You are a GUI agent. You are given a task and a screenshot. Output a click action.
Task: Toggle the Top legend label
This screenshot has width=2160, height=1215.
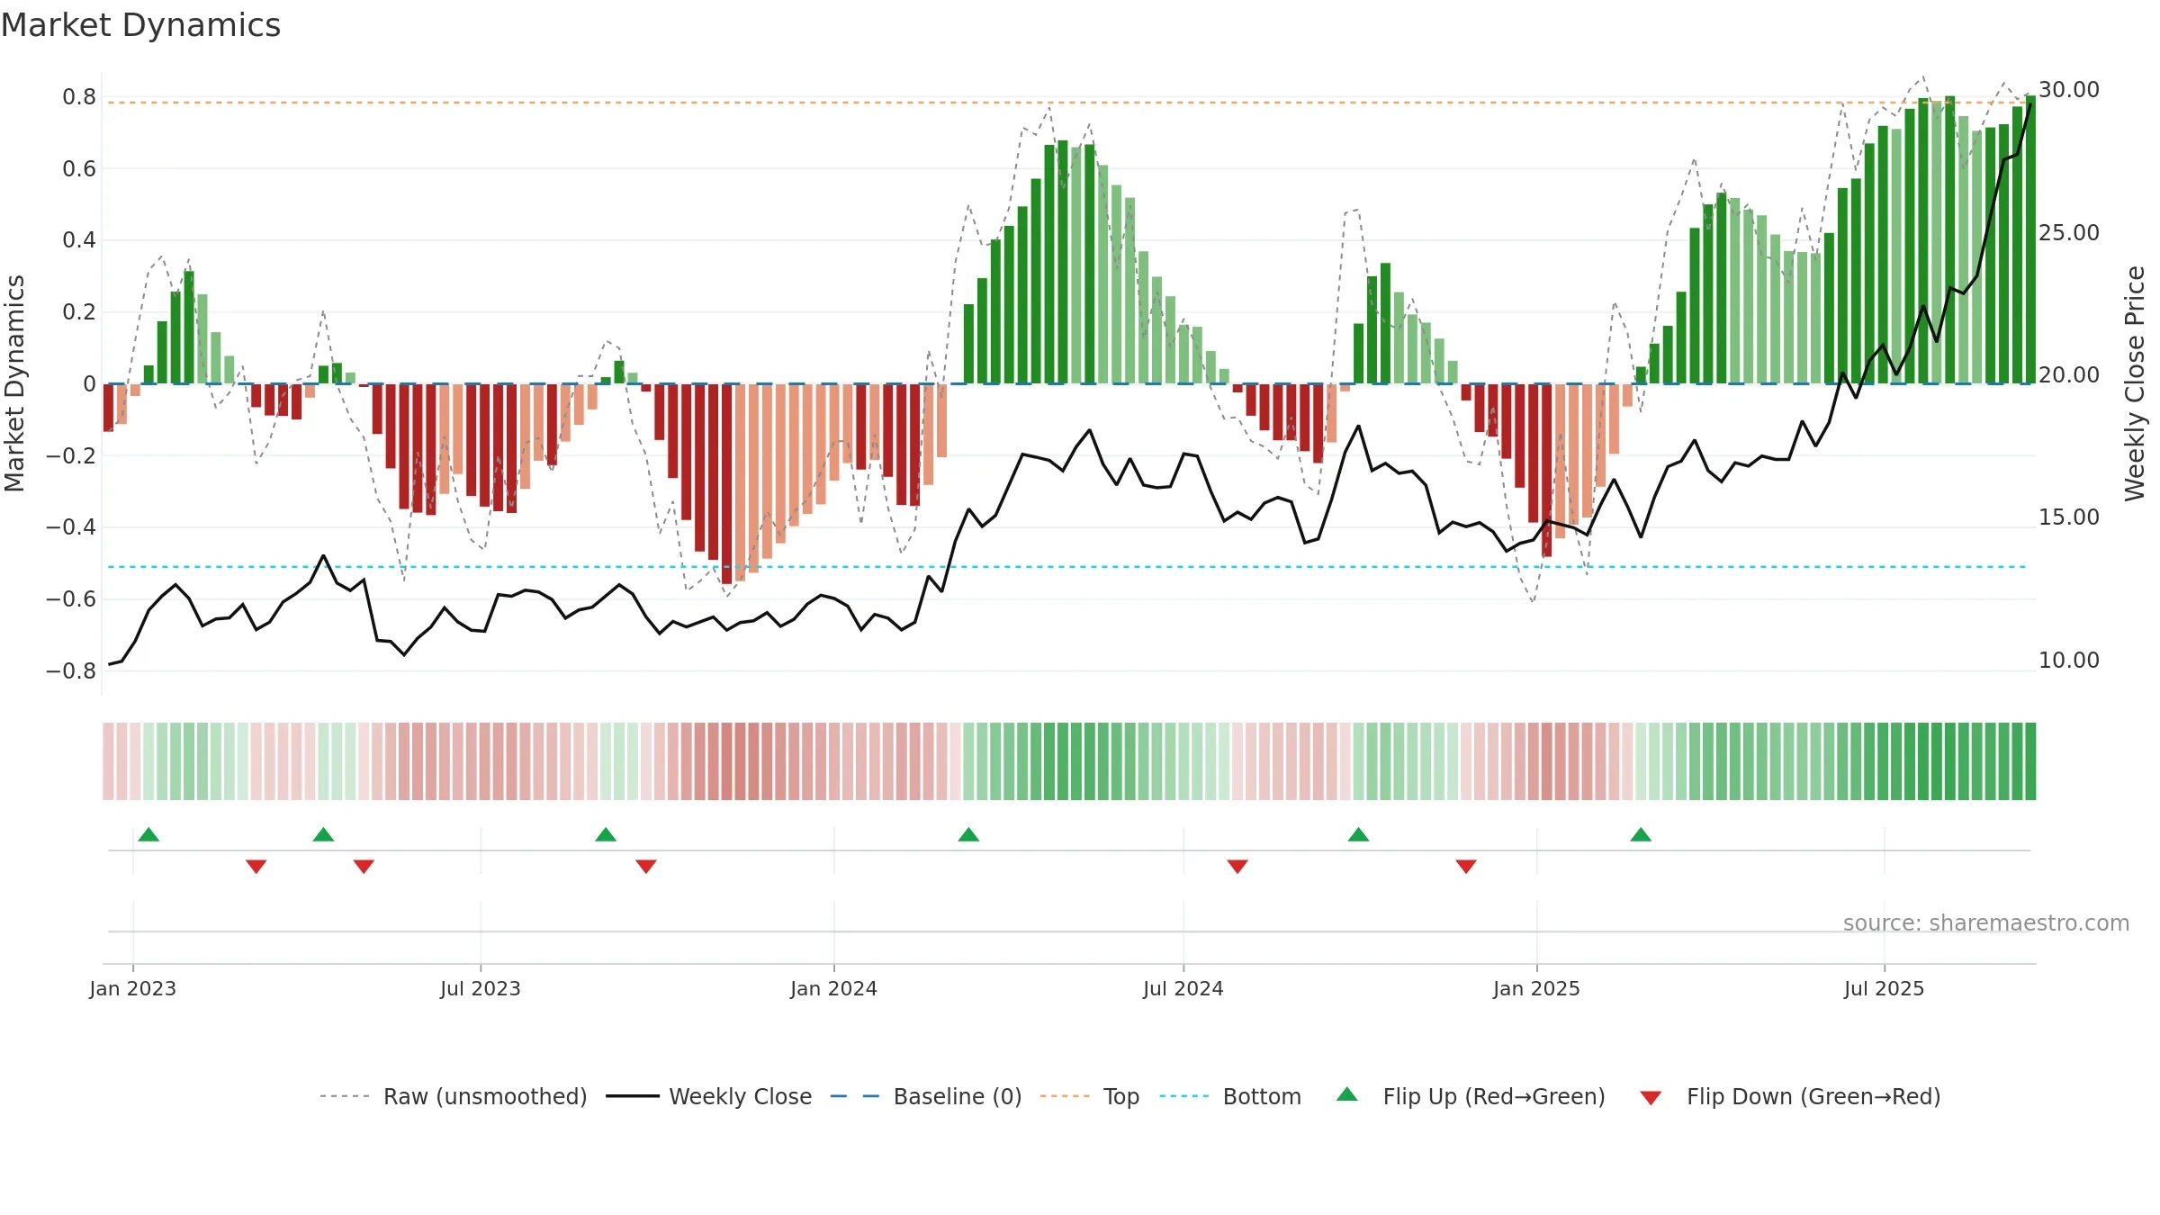pyautogui.click(x=1121, y=1096)
